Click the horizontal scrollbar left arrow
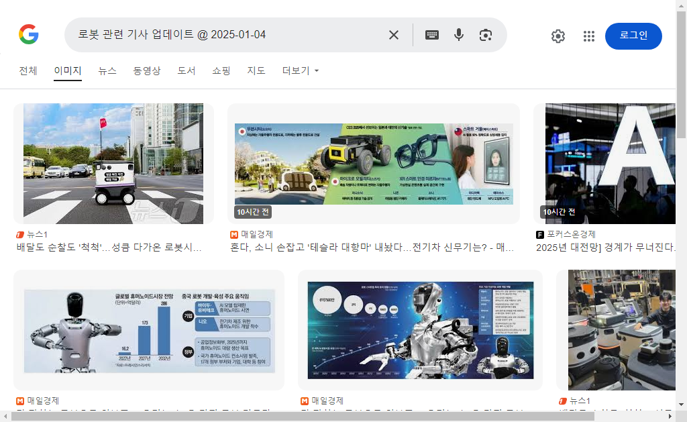The width and height of the screenshot is (687, 422). (x=5, y=416)
